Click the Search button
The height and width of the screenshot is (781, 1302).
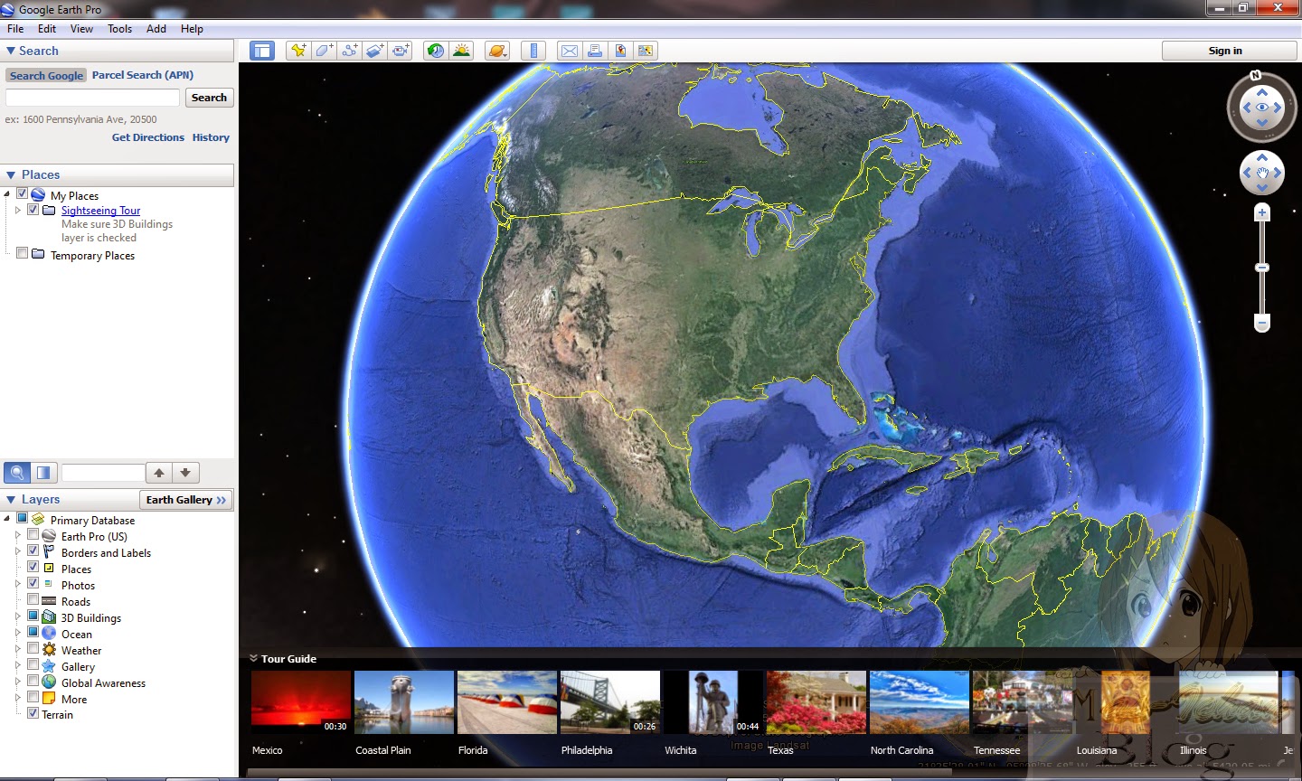pyautogui.click(x=209, y=98)
